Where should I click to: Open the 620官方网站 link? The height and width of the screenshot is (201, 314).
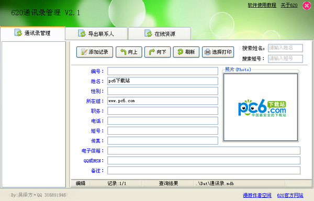click(290, 195)
